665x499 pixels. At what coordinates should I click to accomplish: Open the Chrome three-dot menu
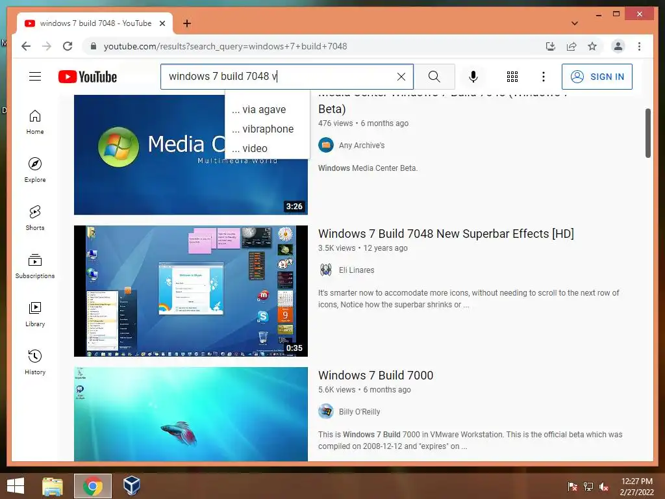(x=639, y=46)
